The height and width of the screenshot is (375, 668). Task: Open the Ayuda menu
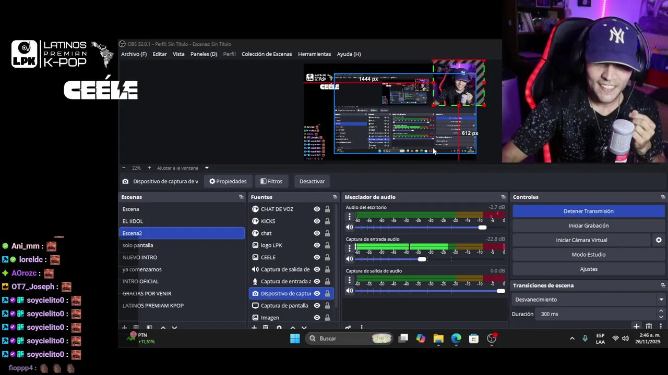tap(349, 54)
